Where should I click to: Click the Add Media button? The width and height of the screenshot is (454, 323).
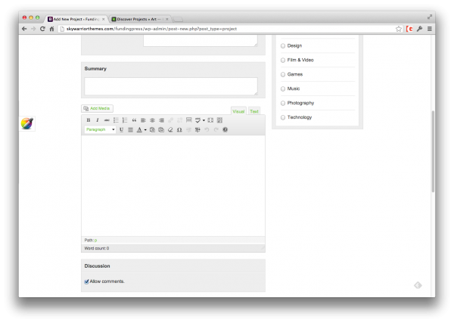coord(97,108)
